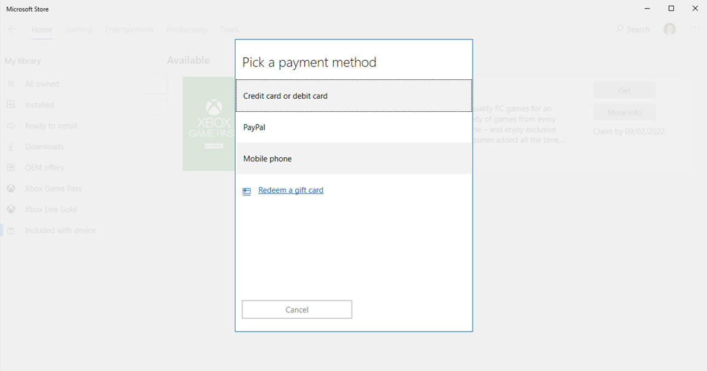Select Credit card or debit card option

353,96
